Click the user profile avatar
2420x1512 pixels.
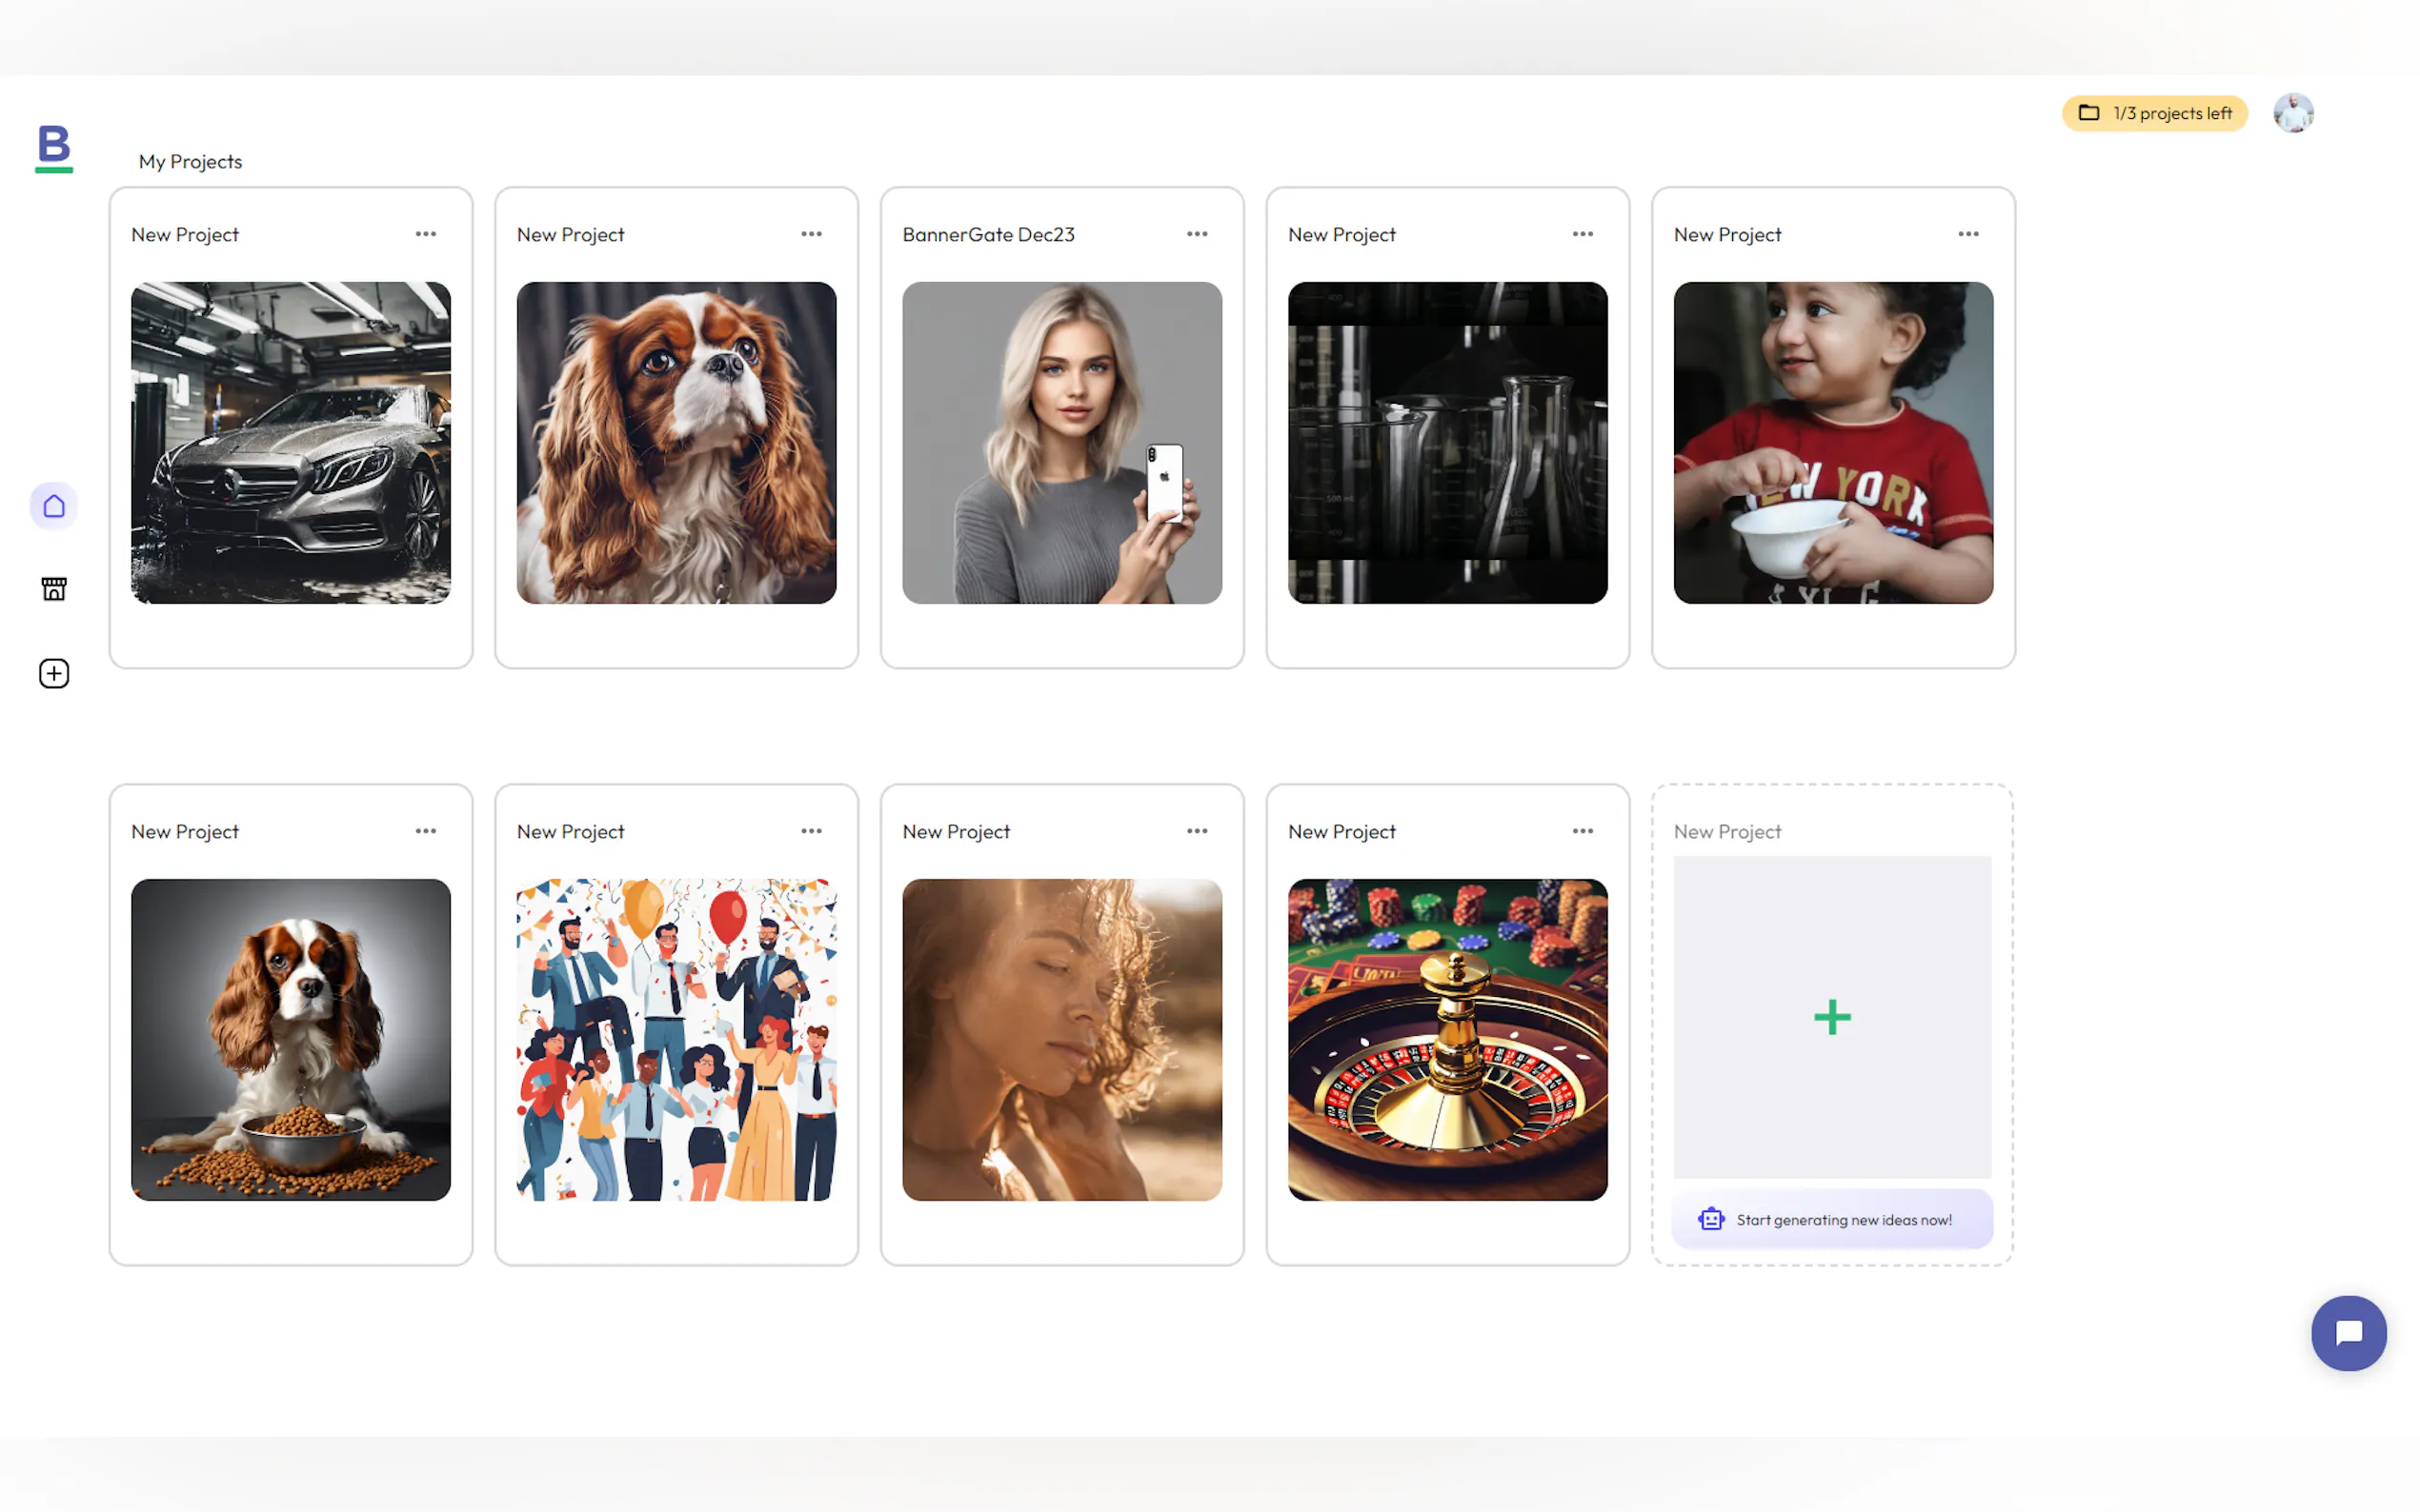[x=2292, y=113]
